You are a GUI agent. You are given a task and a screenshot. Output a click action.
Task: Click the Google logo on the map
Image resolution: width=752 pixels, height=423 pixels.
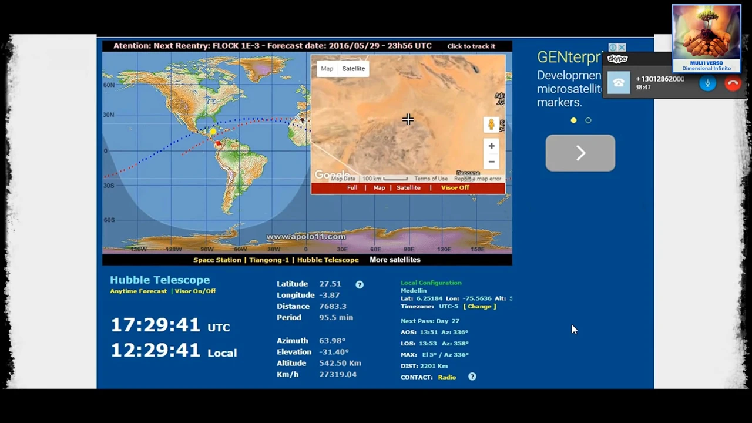click(x=332, y=174)
